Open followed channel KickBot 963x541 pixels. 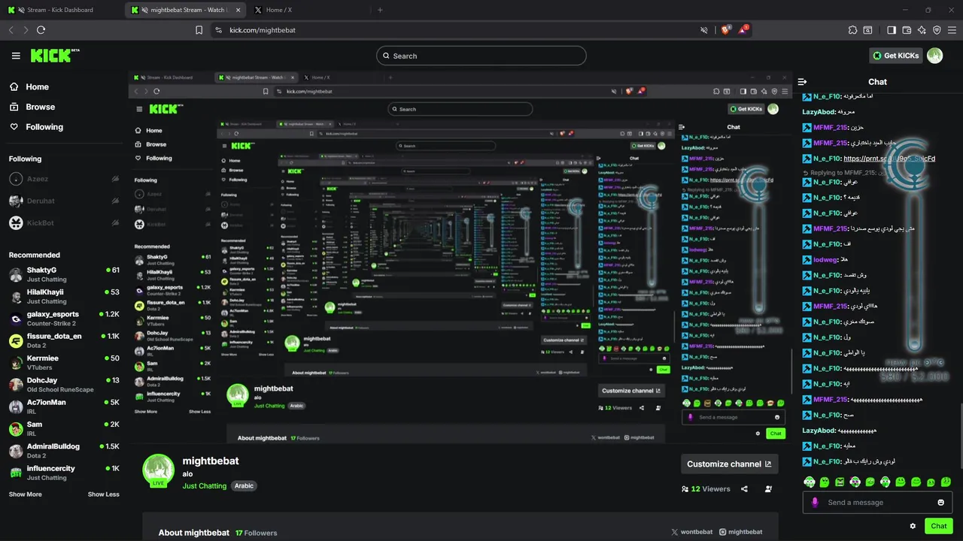(64, 223)
